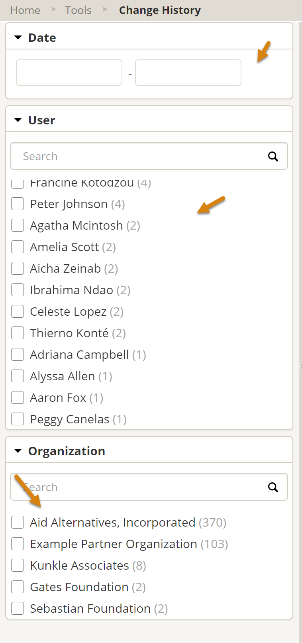Screen dimensions: 302x643
Task: Check the Peter Johnson checkbox
Action: click(x=18, y=204)
